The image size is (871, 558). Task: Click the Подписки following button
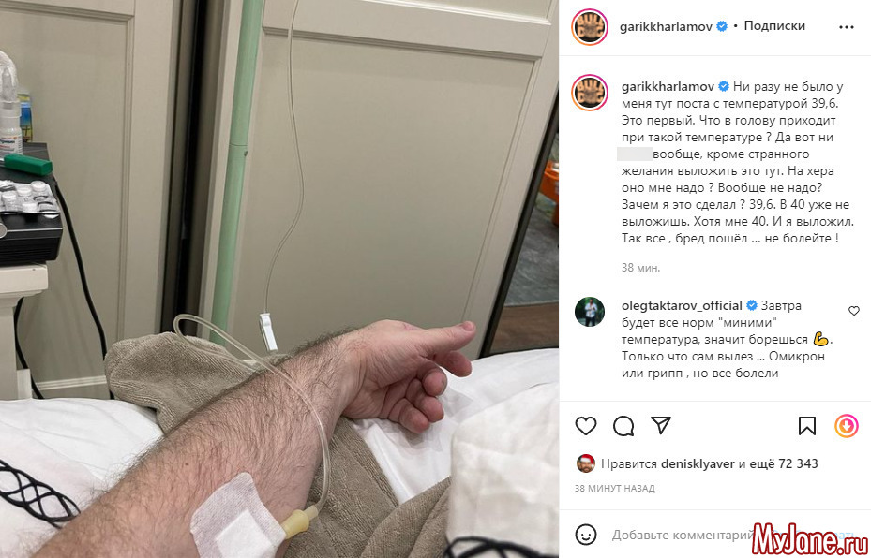pyautogui.click(x=774, y=26)
